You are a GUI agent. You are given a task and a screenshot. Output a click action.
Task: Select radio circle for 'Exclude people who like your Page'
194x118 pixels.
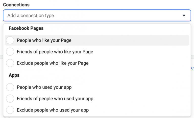click(10, 63)
